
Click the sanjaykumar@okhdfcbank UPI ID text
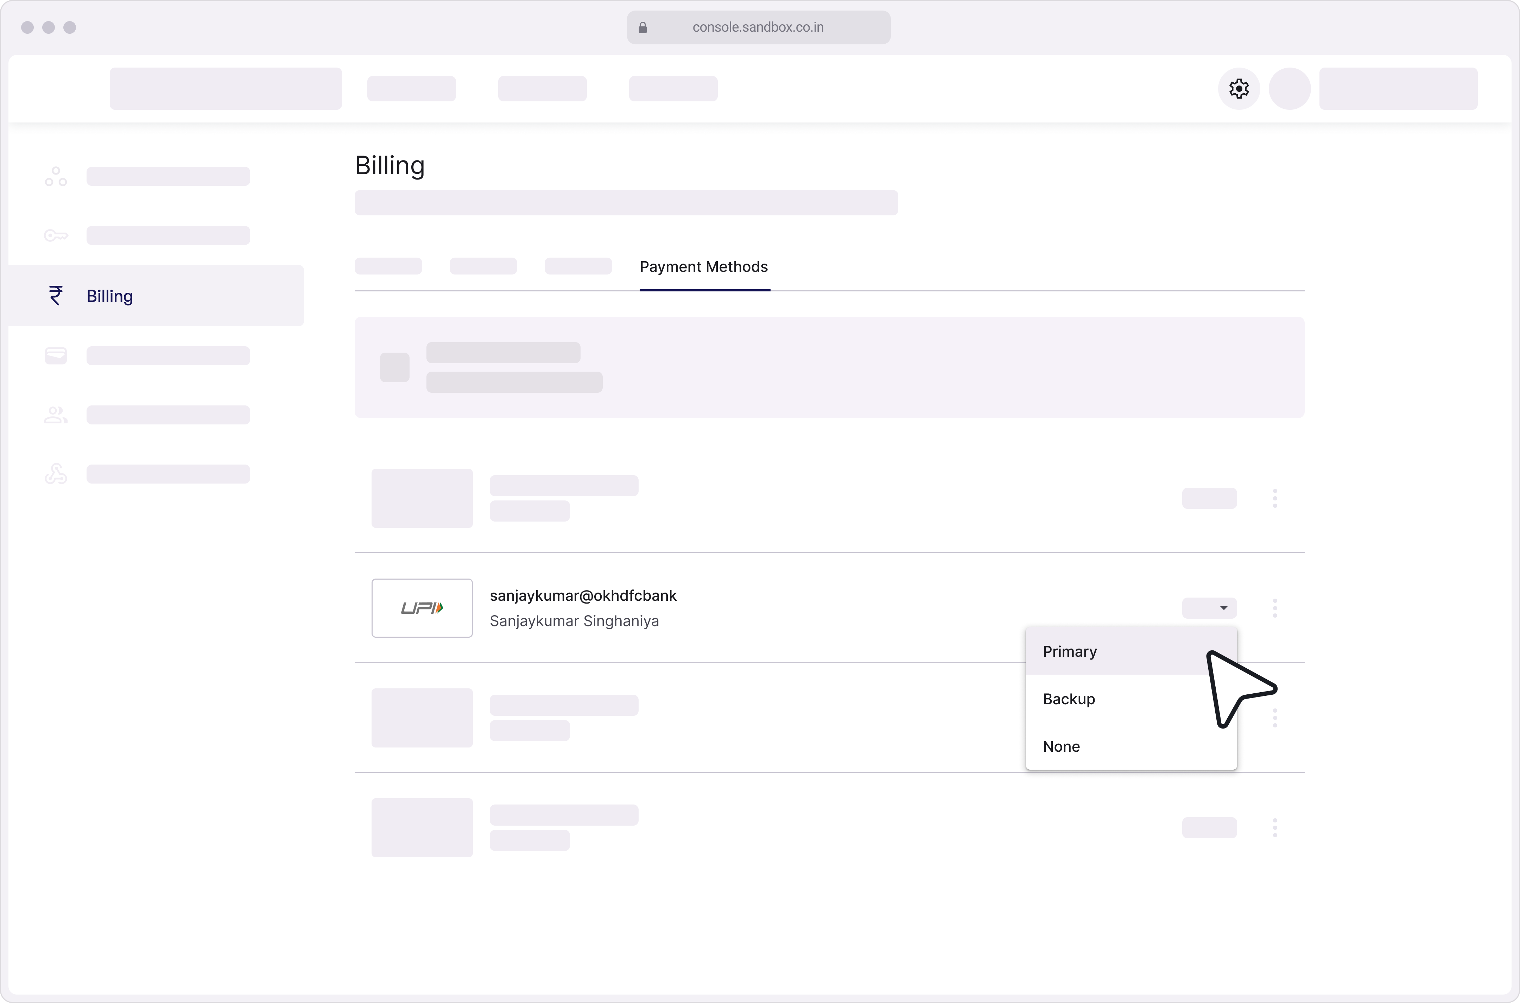pos(583,595)
